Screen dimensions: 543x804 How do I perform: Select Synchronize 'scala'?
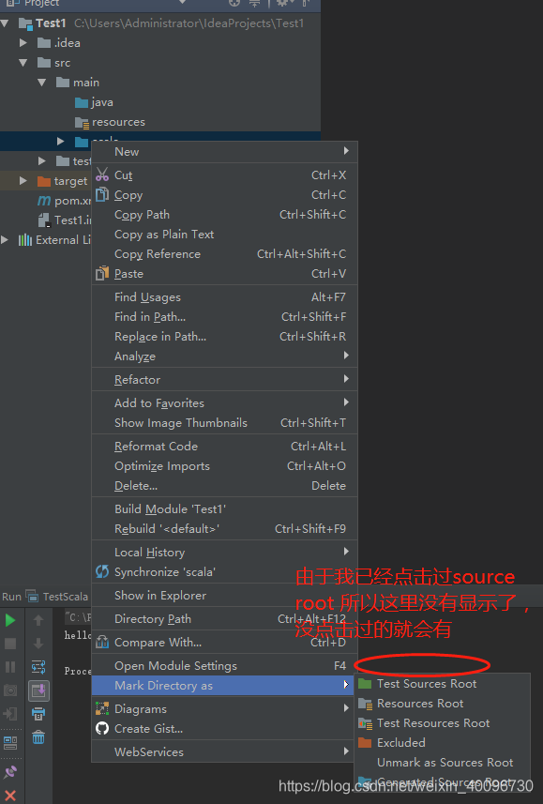224,571
